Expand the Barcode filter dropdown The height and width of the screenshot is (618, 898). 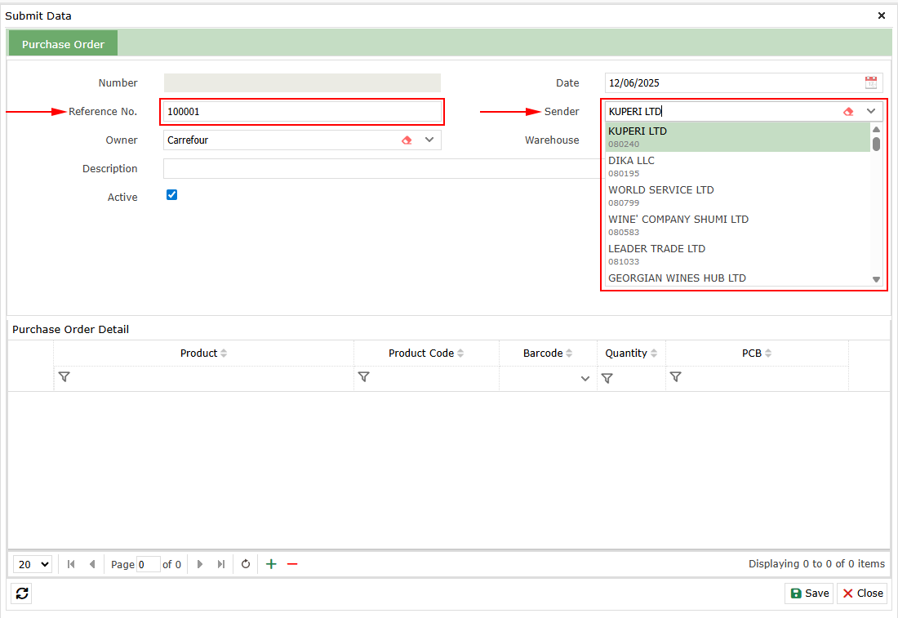point(585,379)
